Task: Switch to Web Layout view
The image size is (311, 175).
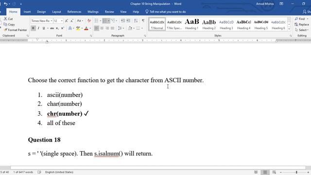Action: [x=274, y=172]
